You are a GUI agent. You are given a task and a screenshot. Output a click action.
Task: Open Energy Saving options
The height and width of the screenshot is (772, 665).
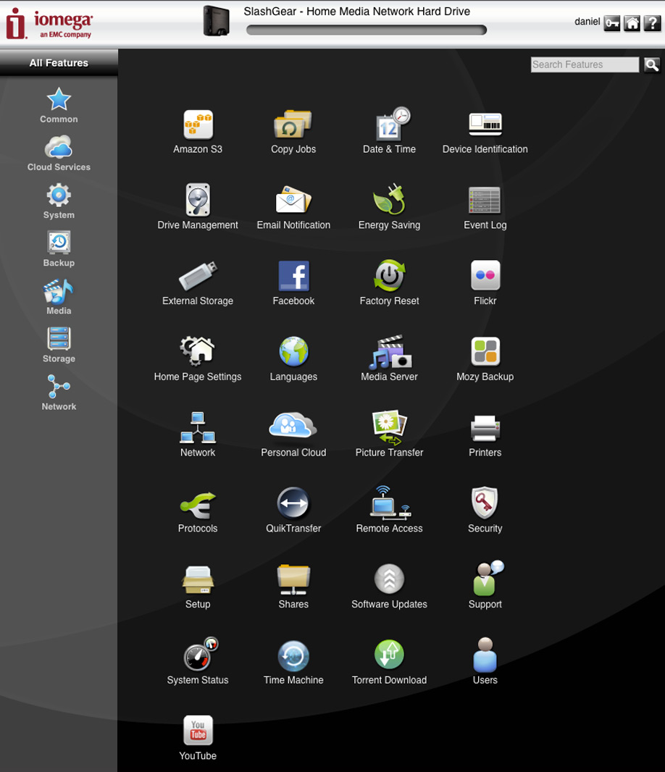pos(389,201)
